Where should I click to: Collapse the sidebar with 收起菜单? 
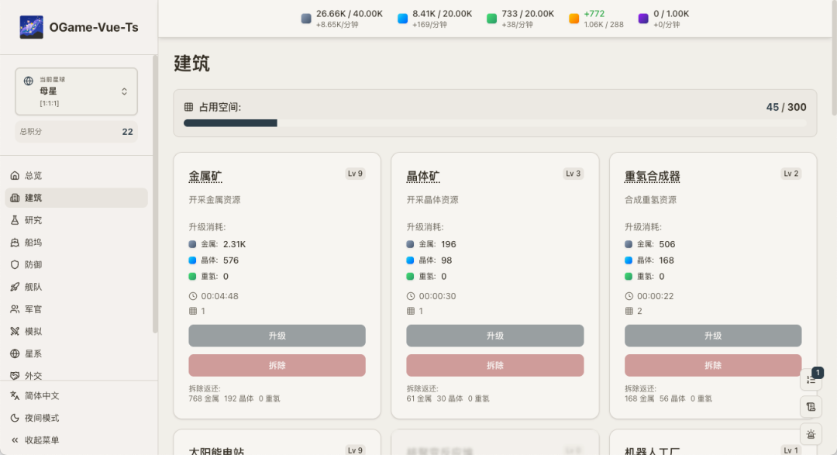pyautogui.click(x=42, y=440)
